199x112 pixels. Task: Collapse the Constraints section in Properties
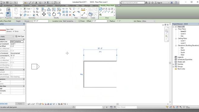tap(24, 39)
